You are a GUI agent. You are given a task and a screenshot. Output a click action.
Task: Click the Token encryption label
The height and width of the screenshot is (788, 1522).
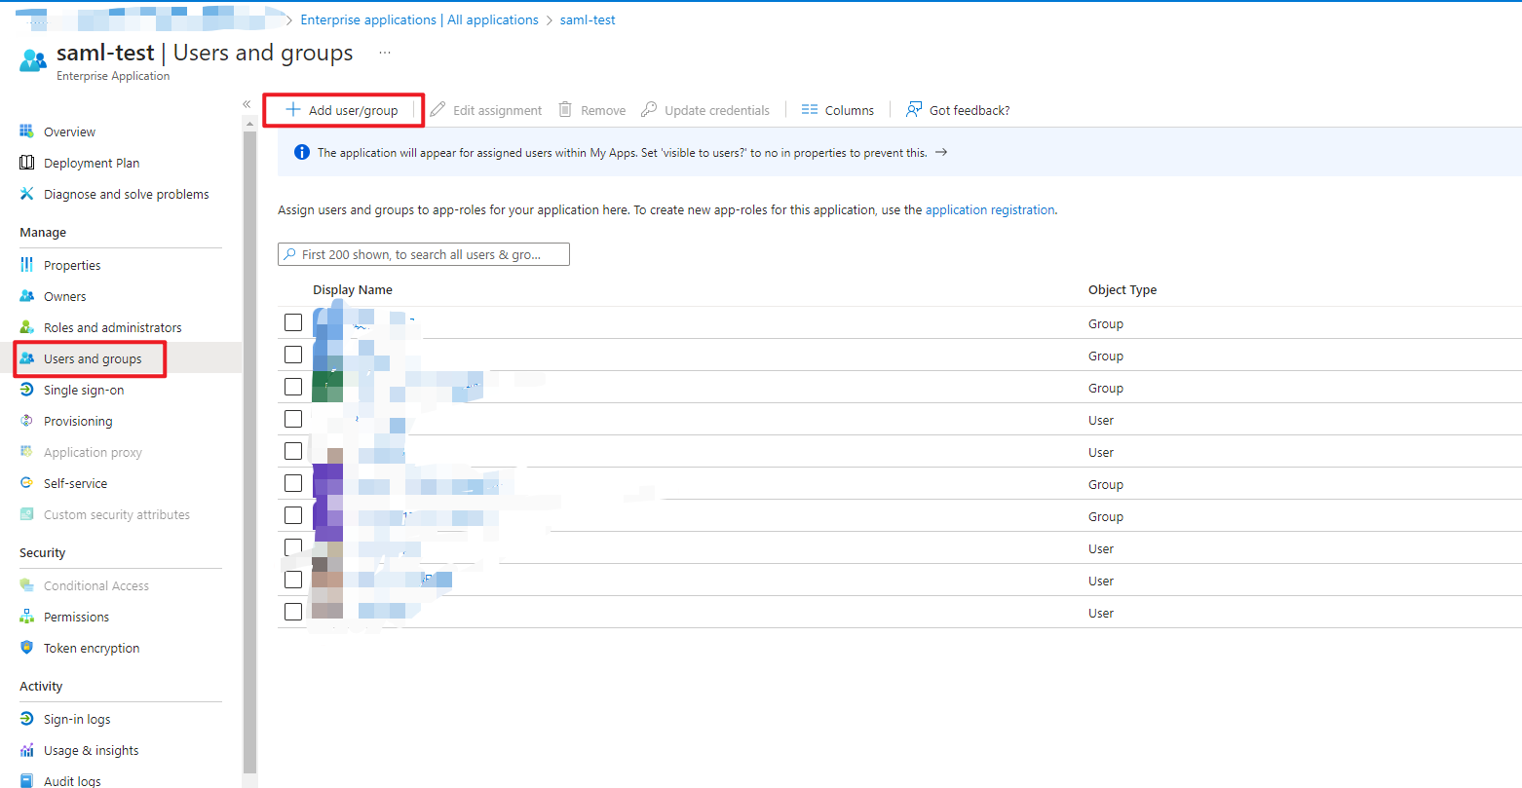(x=92, y=648)
